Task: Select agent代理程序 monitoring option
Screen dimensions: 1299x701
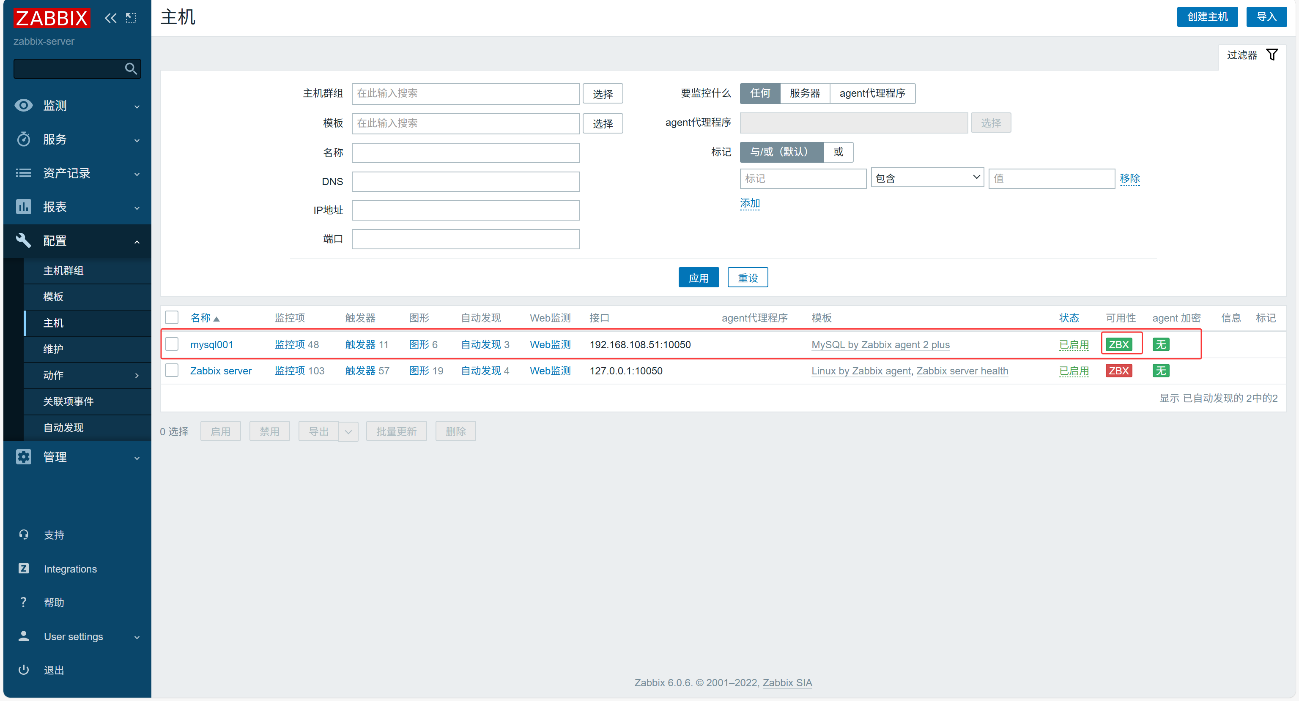Action: point(872,93)
